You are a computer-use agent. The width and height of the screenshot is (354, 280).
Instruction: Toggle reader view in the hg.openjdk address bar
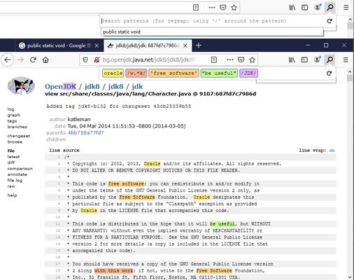click(x=214, y=60)
